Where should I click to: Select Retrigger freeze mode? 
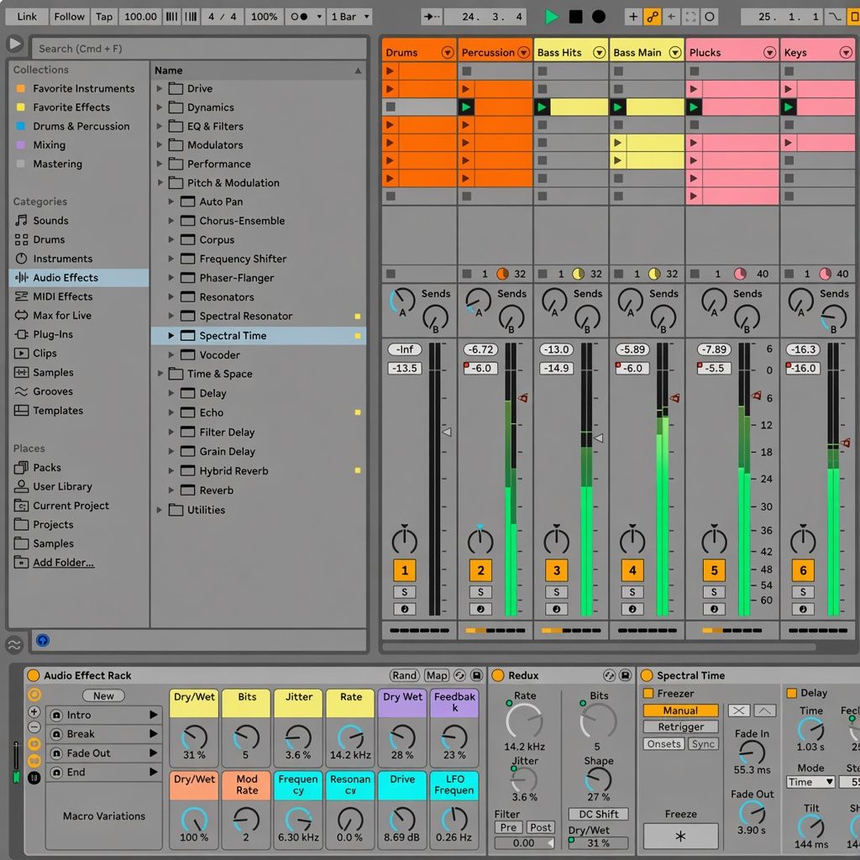pos(680,727)
